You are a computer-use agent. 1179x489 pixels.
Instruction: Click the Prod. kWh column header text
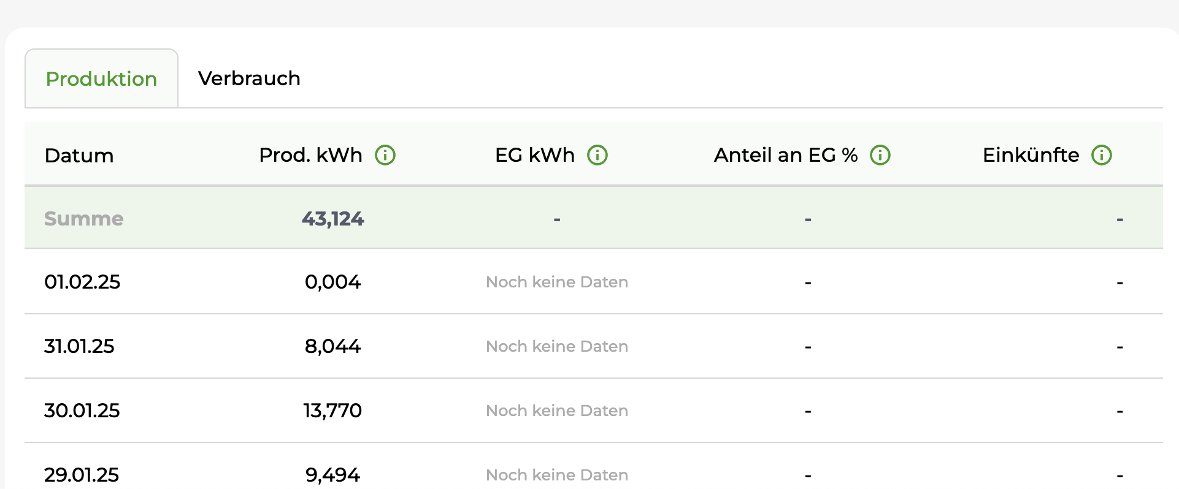310,155
